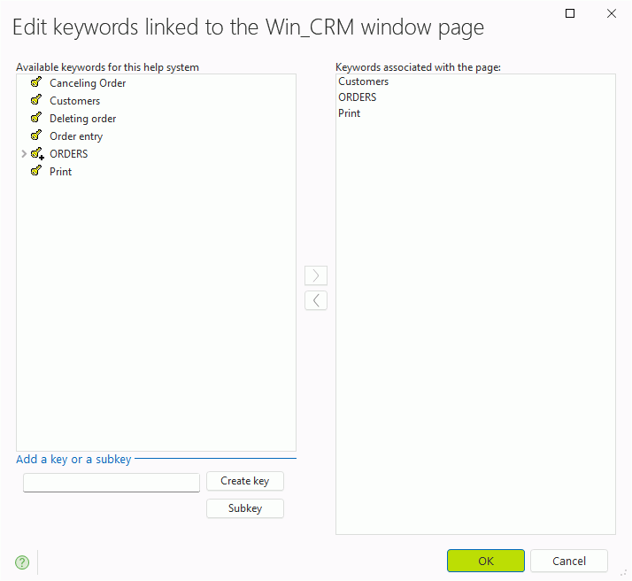Open help via the green question mark icon
Image resolution: width=632 pixels, height=581 pixels.
click(22, 562)
